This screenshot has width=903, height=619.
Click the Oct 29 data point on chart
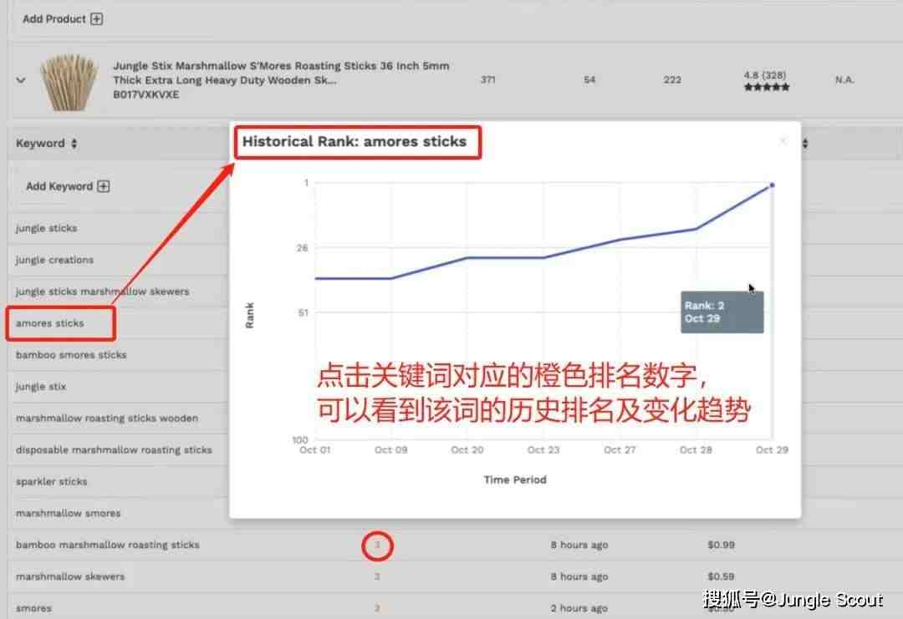[x=772, y=185]
